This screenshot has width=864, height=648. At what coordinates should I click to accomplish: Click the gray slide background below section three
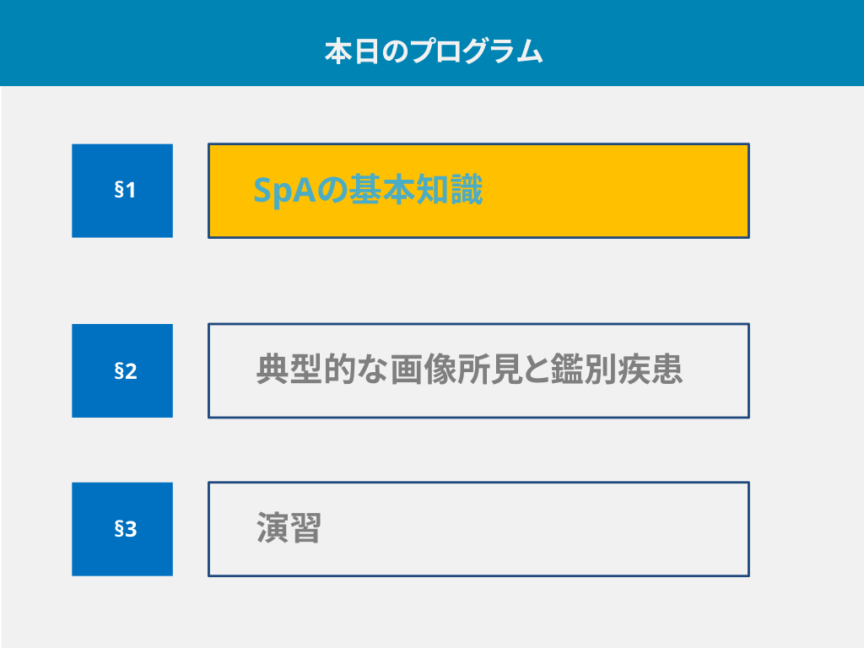click(x=432, y=612)
